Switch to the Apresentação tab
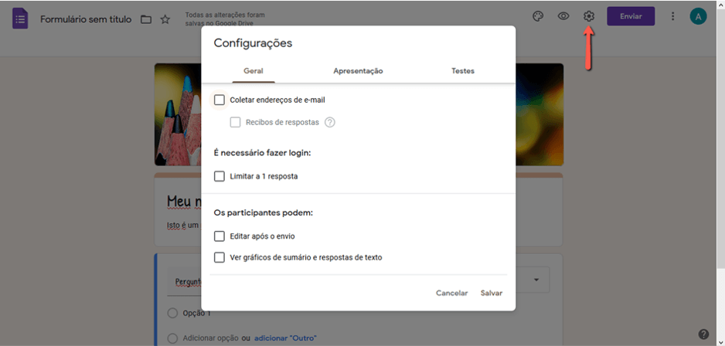The width and height of the screenshot is (725, 346). coord(358,71)
